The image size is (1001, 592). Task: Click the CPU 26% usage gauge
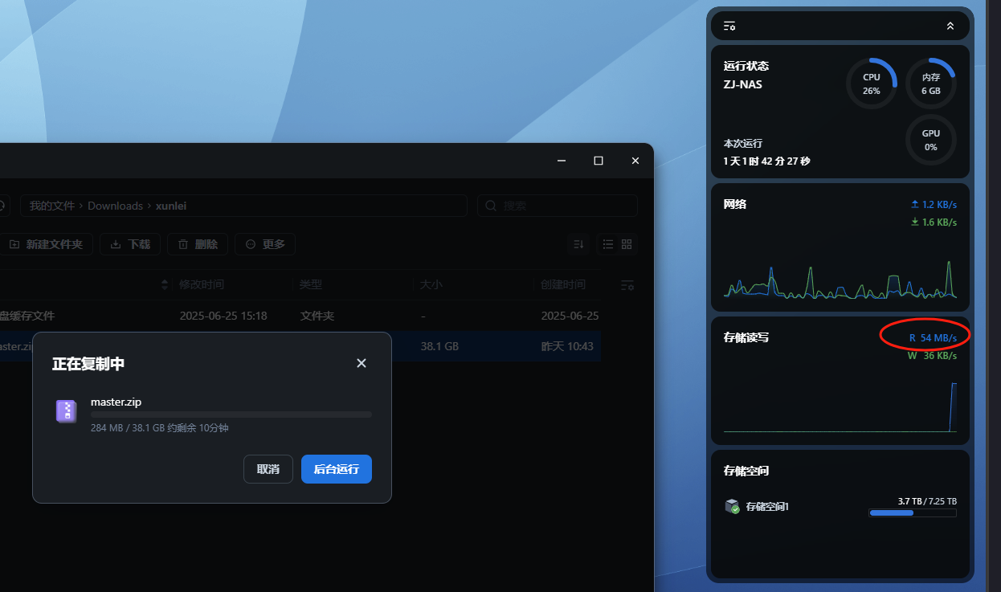(x=872, y=84)
